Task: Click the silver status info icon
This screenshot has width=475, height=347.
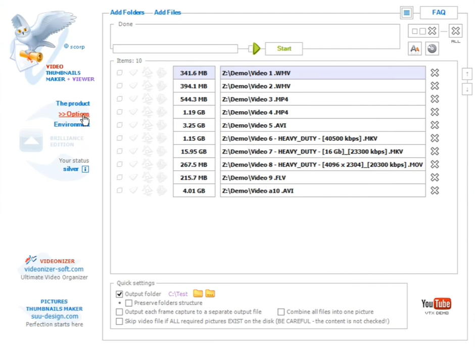Action: coord(85,169)
